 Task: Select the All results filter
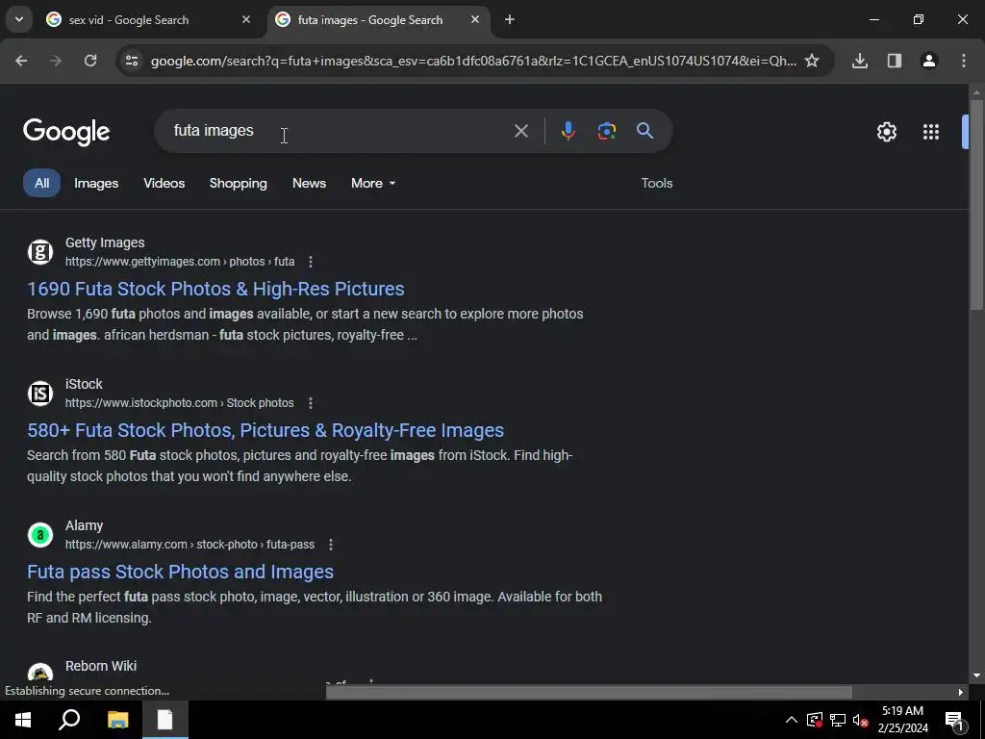click(x=41, y=184)
